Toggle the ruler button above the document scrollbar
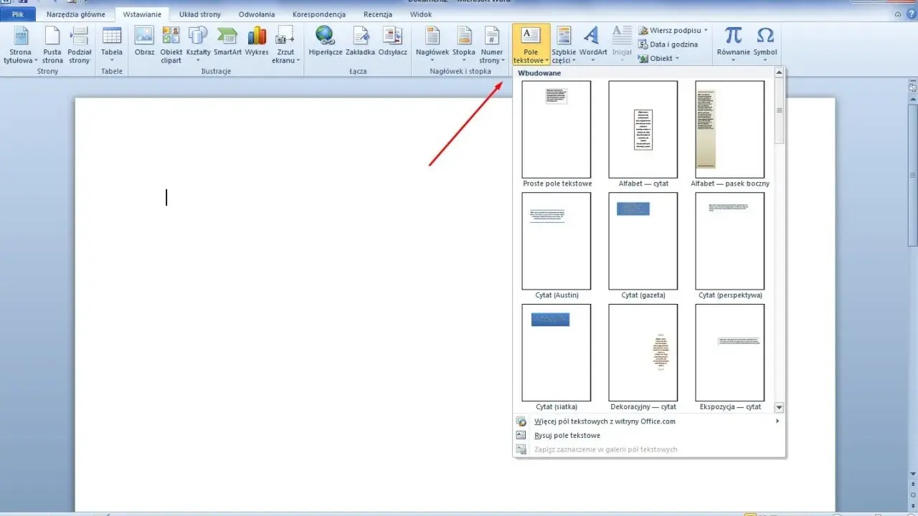This screenshot has width=918, height=516. (x=913, y=87)
